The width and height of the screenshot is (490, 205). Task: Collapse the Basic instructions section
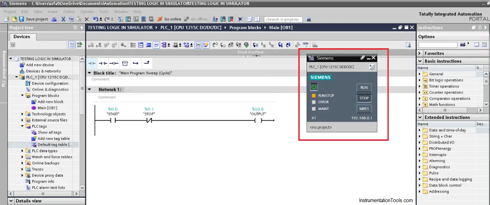click(420, 61)
